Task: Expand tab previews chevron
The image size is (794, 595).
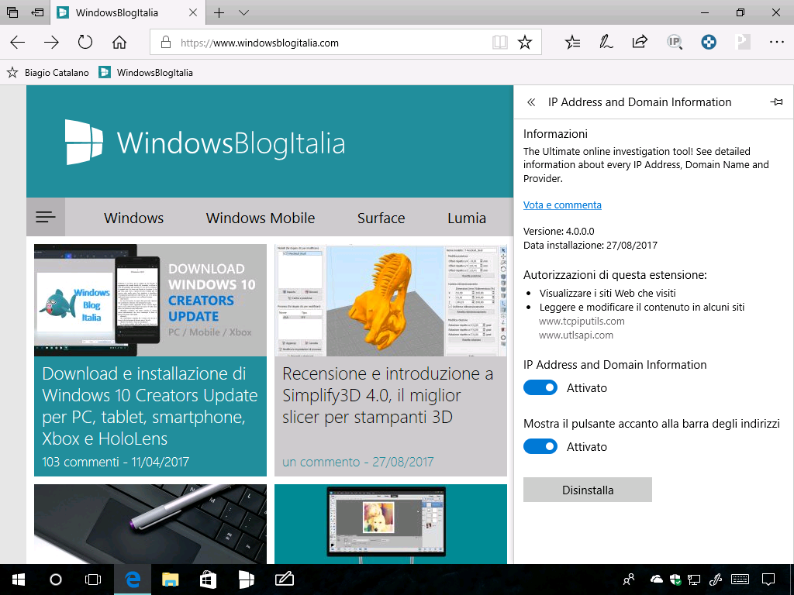Action: [x=243, y=12]
